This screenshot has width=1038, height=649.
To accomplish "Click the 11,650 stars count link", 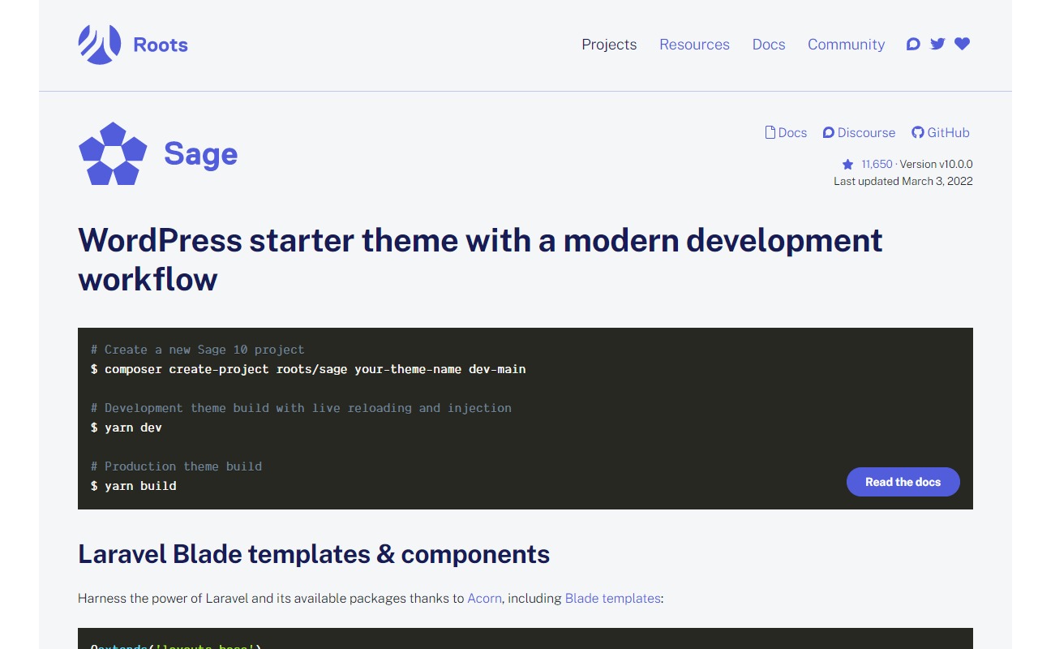I will 877,164.
